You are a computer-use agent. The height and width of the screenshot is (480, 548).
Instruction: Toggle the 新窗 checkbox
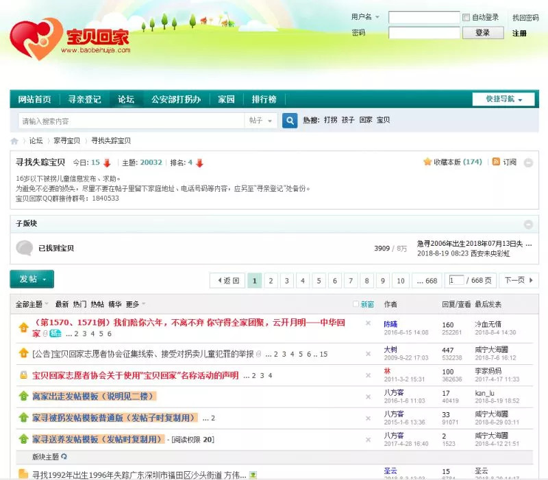pyautogui.click(x=356, y=304)
